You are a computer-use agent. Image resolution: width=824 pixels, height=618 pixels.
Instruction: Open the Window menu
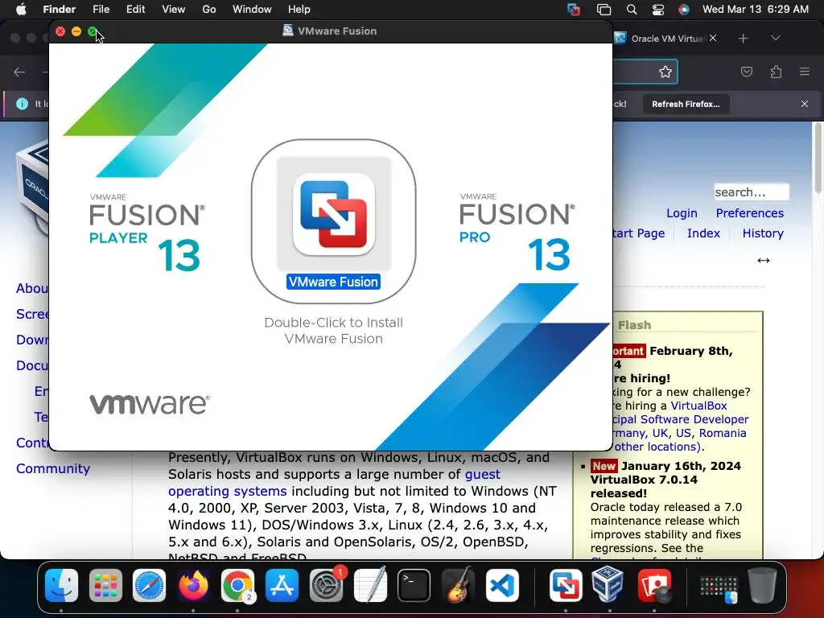click(252, 9)
